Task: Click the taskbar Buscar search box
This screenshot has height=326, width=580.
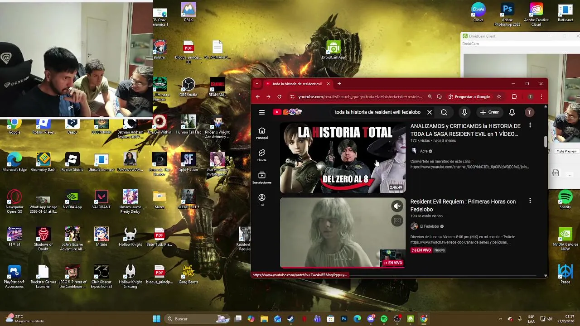Action: tap(197, 319)
